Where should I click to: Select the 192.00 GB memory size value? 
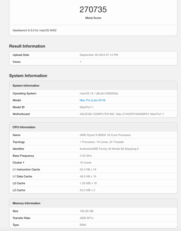86,211
